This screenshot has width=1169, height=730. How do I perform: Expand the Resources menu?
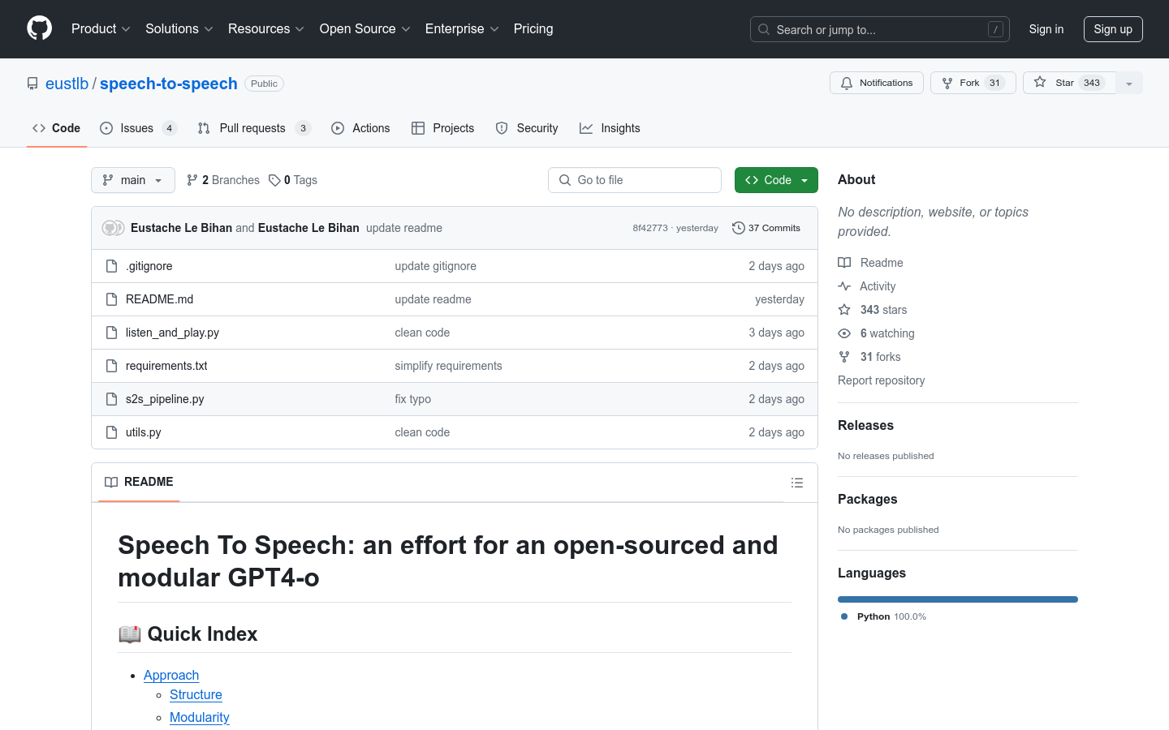click(266, 29)
